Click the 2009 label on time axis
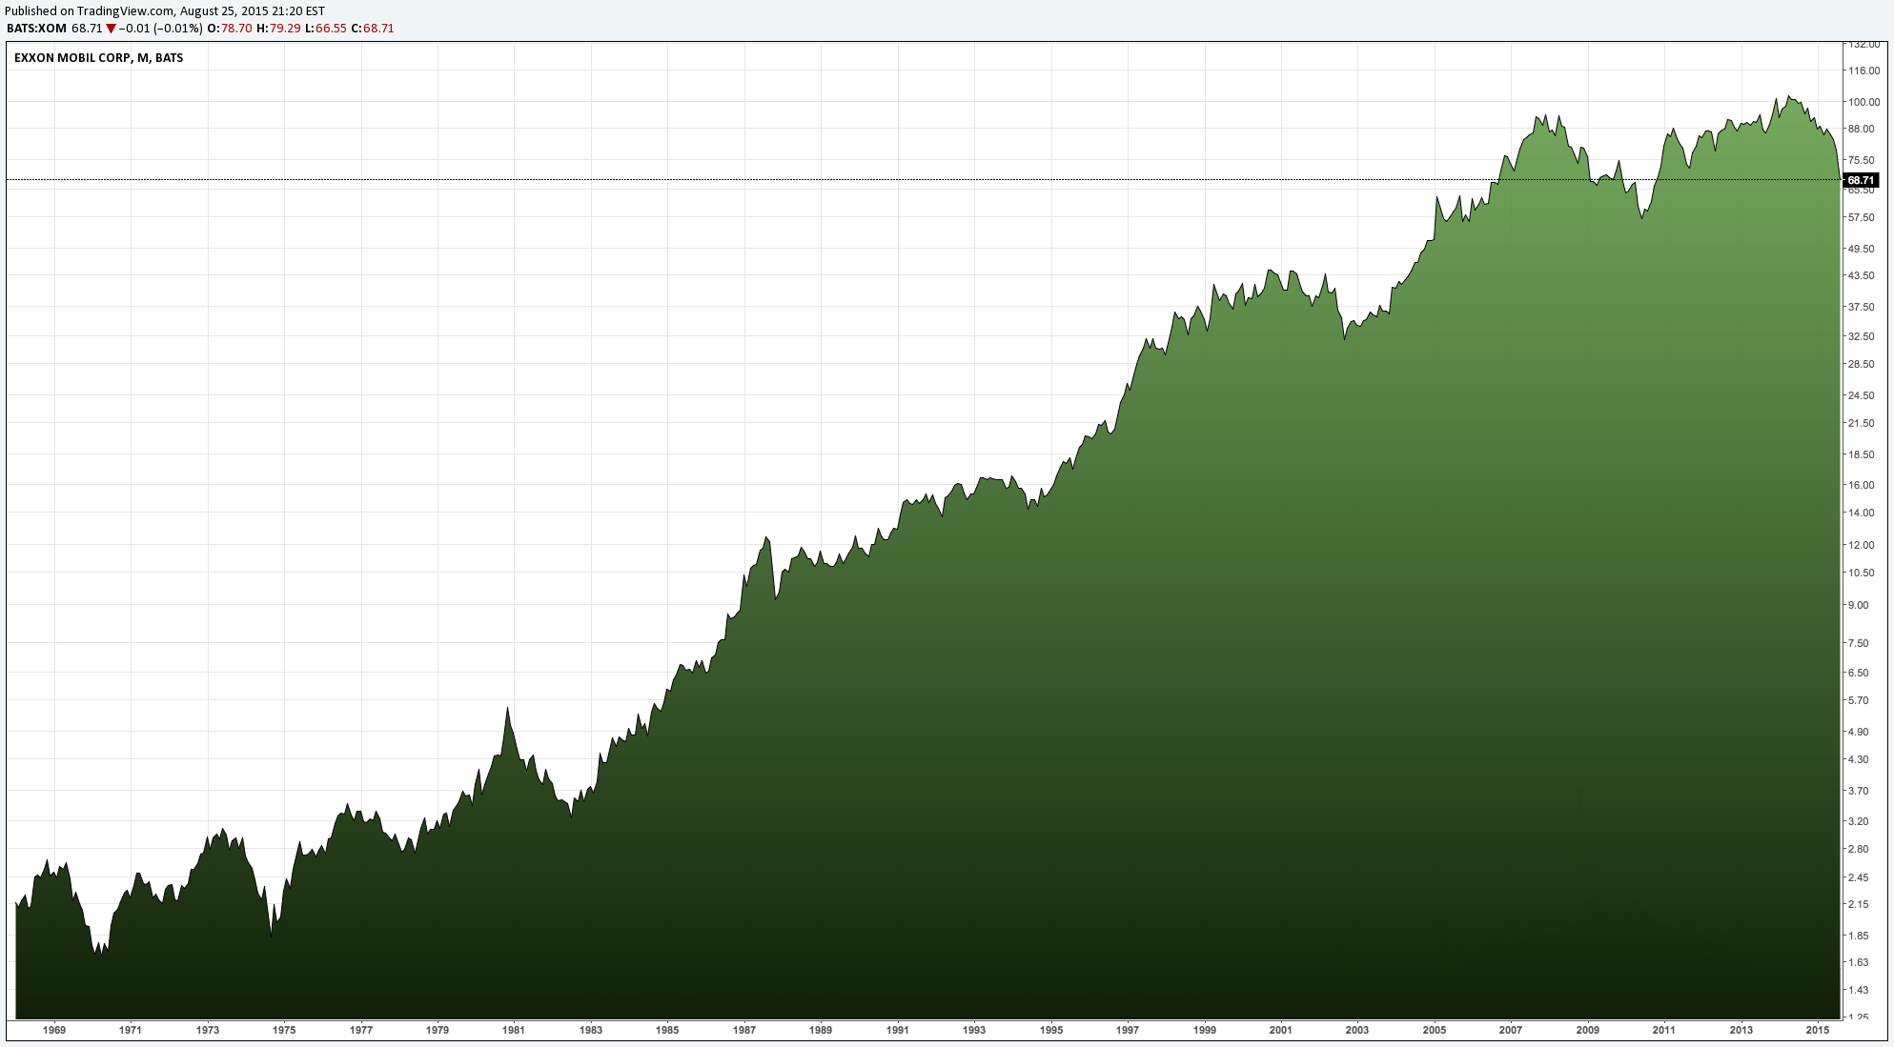The image size is (1894, 1047). click(x=1588, y=1030)
